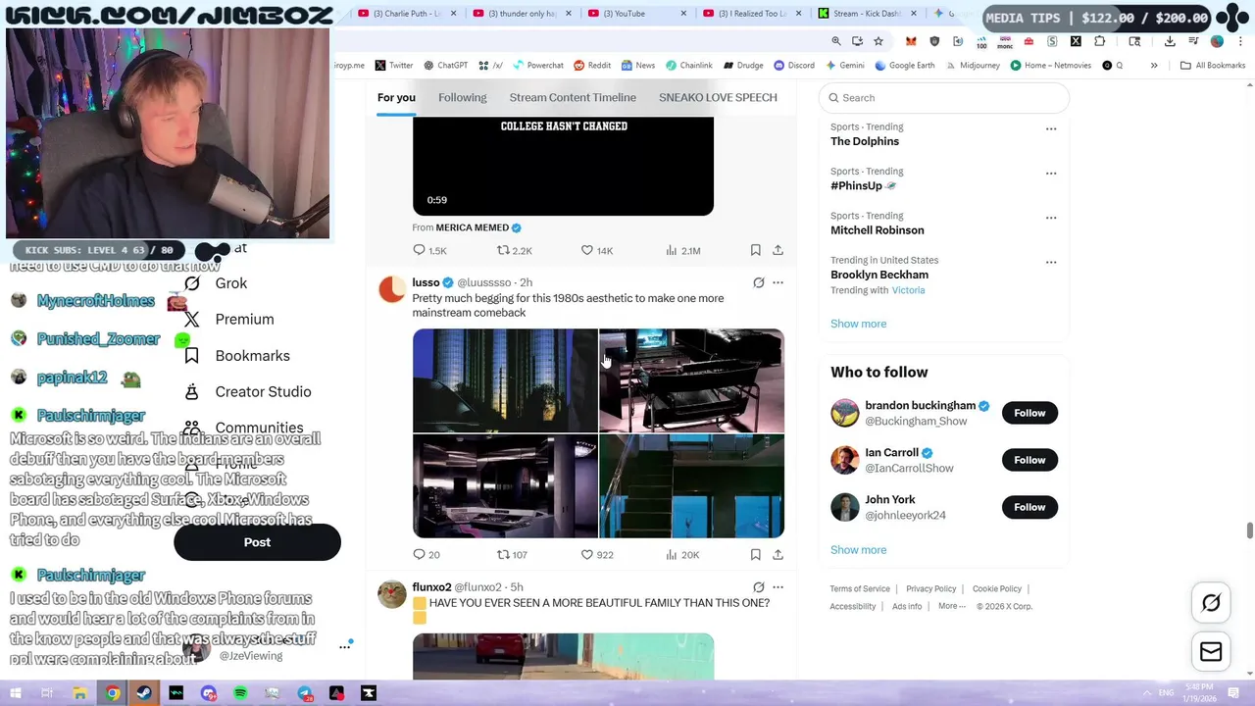
Task: Open Steam from the taskbar
Action: tap(145, 693)
